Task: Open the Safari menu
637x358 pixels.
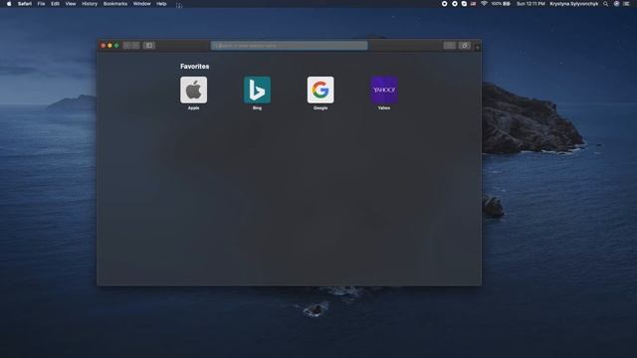Action: point(24,4)
